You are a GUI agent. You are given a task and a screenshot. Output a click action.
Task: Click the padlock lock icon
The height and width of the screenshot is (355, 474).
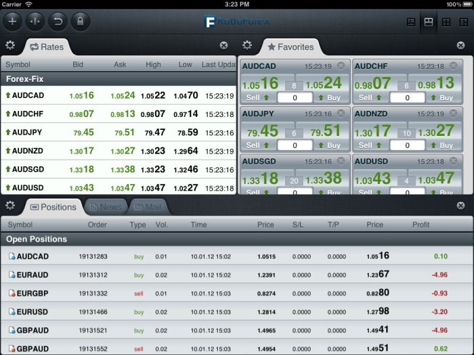[80, 22]
